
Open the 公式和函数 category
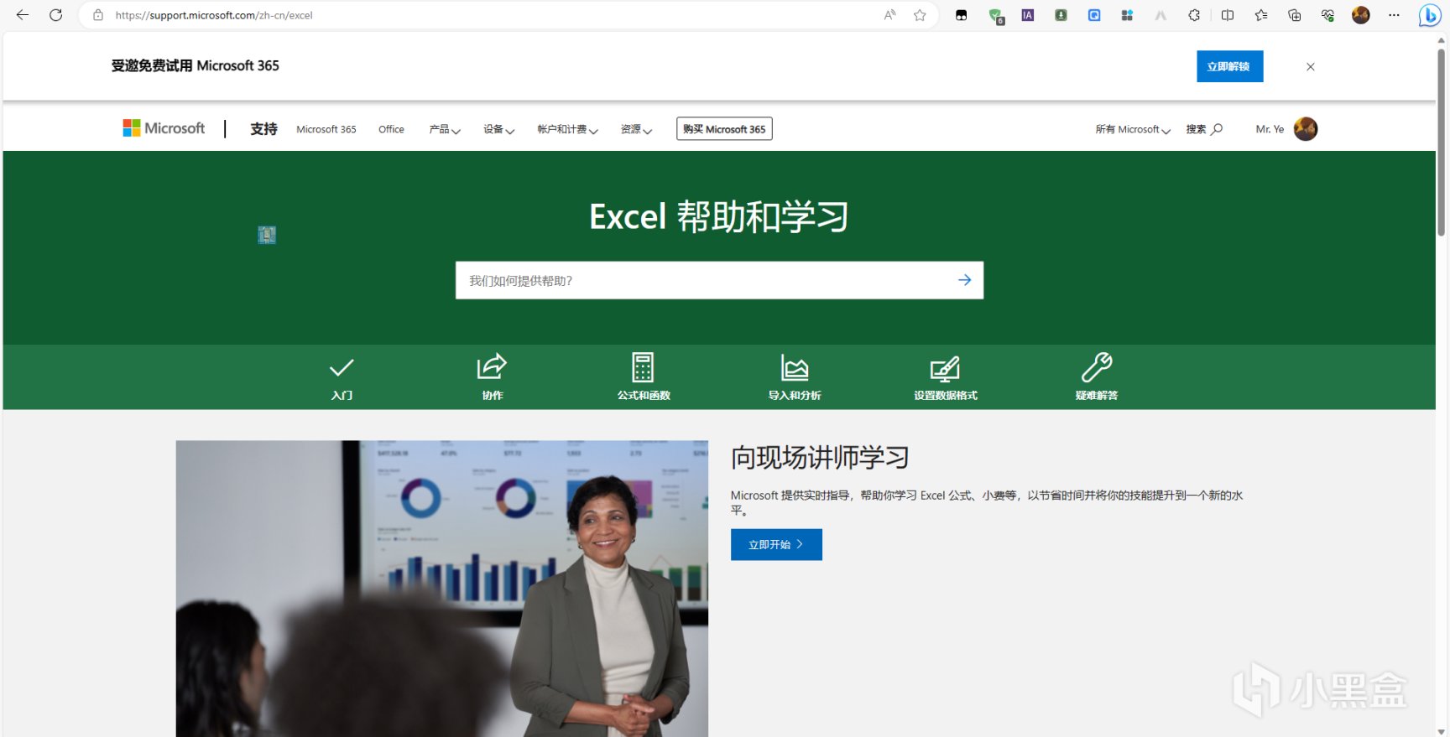tap(644, 377)
